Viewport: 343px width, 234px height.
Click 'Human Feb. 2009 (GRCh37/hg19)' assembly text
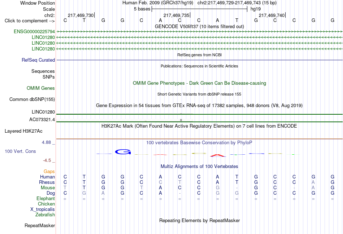point(157,3)
